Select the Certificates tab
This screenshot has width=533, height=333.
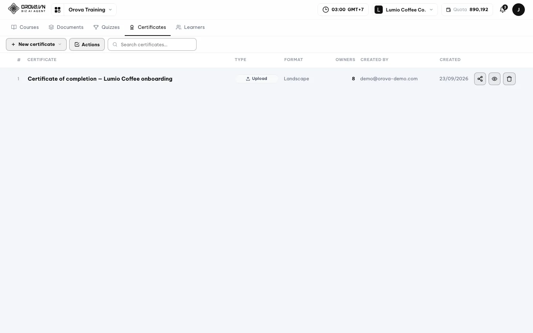(x=148, y=27)
